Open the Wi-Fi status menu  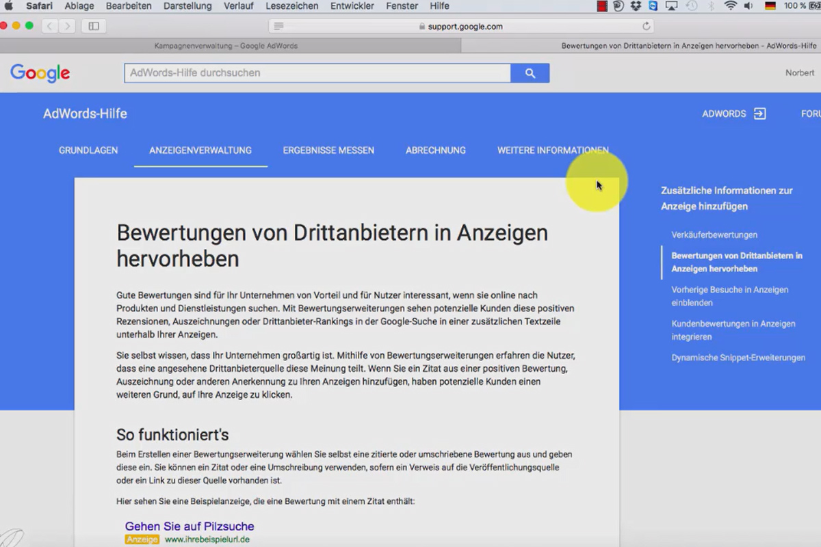[x=730, y=6]
